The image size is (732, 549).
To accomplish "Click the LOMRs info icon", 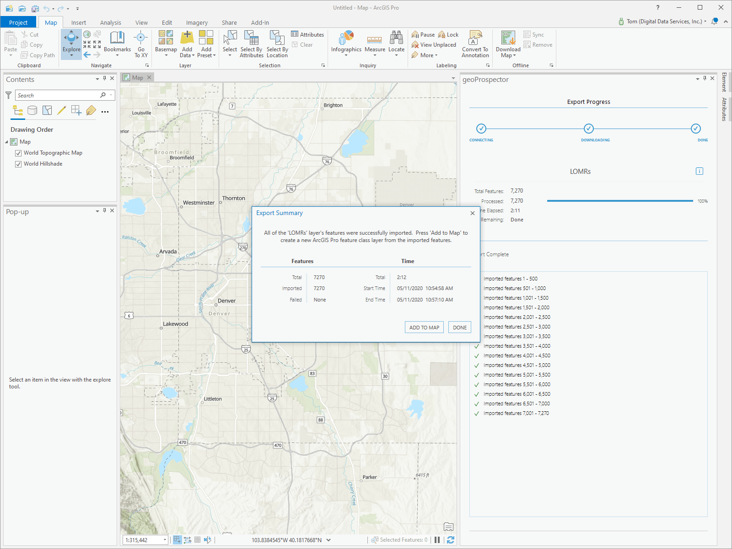I will [699, 171].
